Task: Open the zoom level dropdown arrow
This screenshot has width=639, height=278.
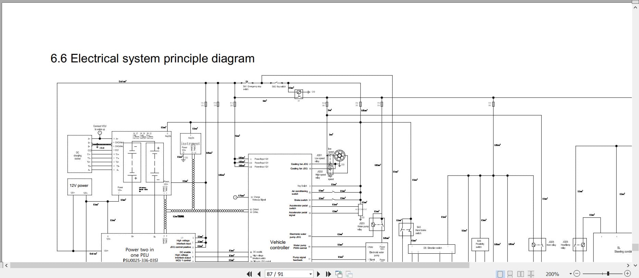Action: pyautogui.click(x=570, y=274)
